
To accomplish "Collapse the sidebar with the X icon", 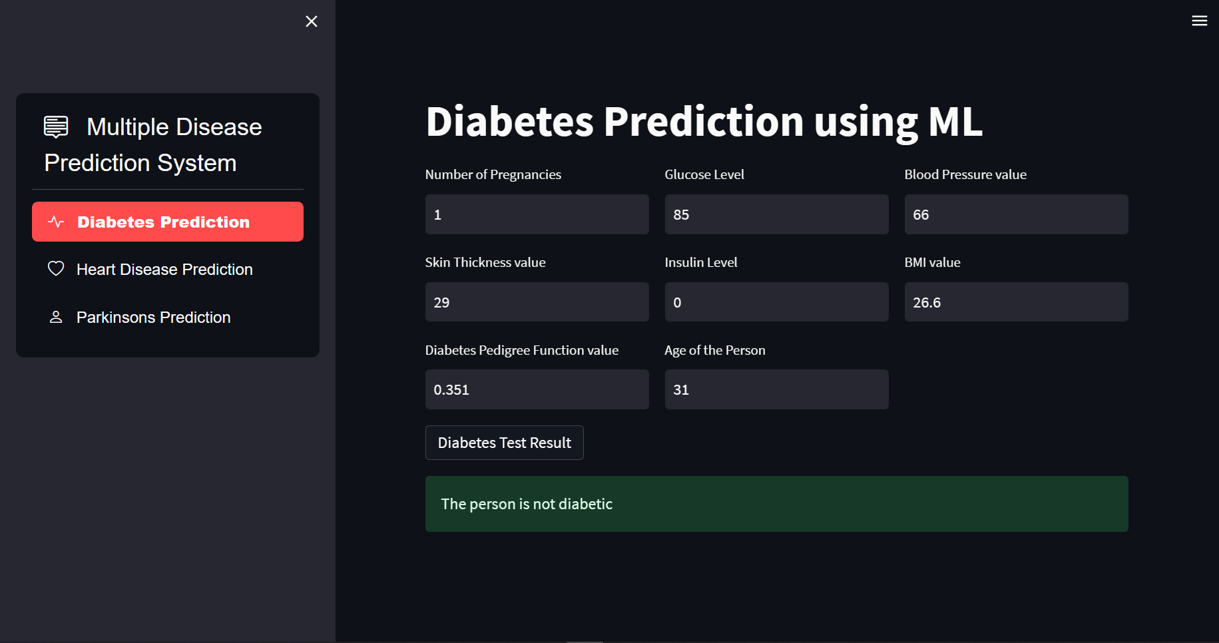I will (311, 21).
